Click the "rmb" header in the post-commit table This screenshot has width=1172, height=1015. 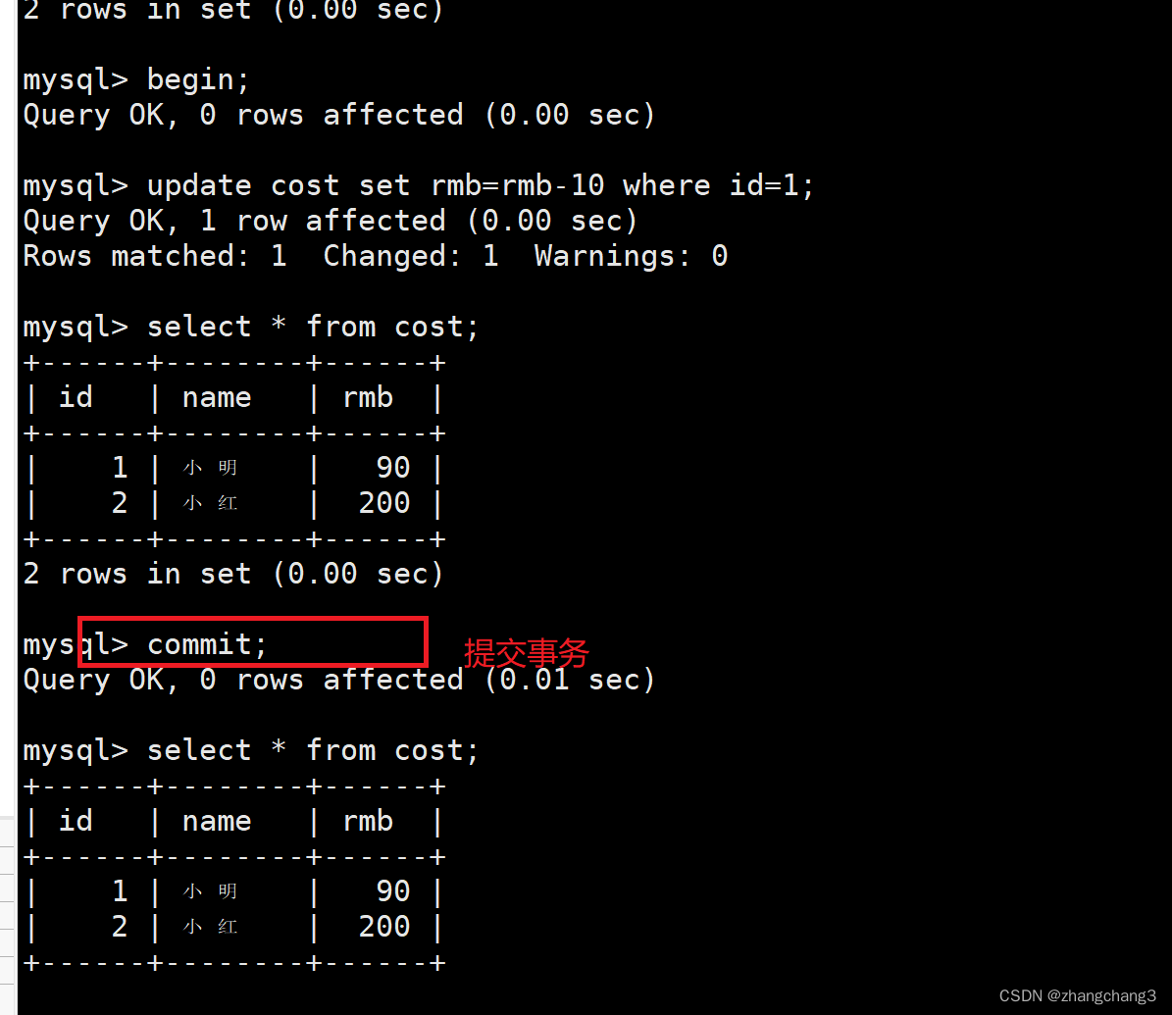click(x=367, y=822)
